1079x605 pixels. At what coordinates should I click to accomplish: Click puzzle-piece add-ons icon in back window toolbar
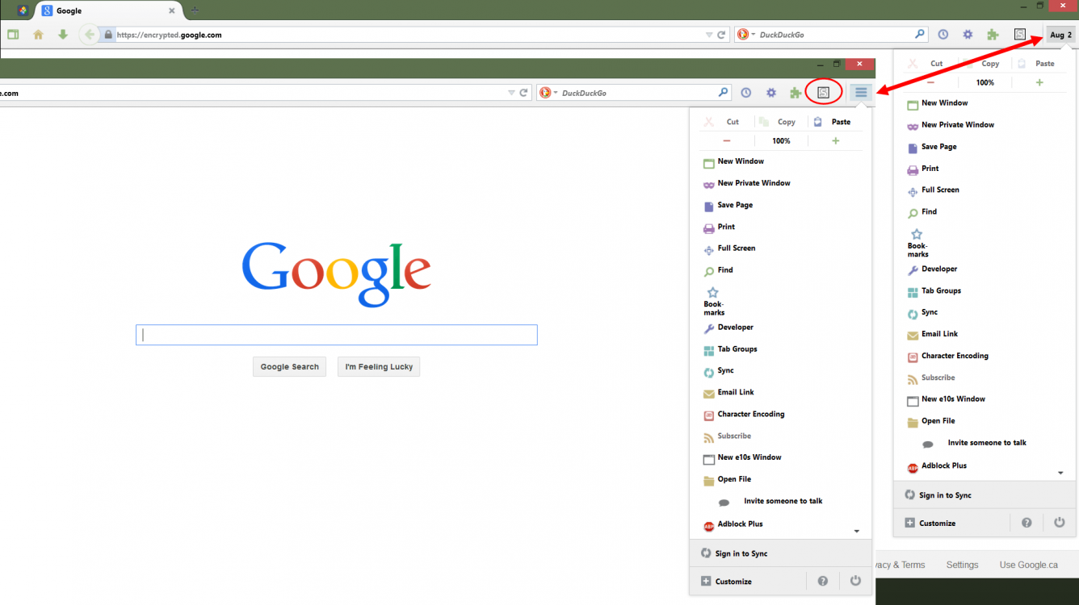click(993, 35)
